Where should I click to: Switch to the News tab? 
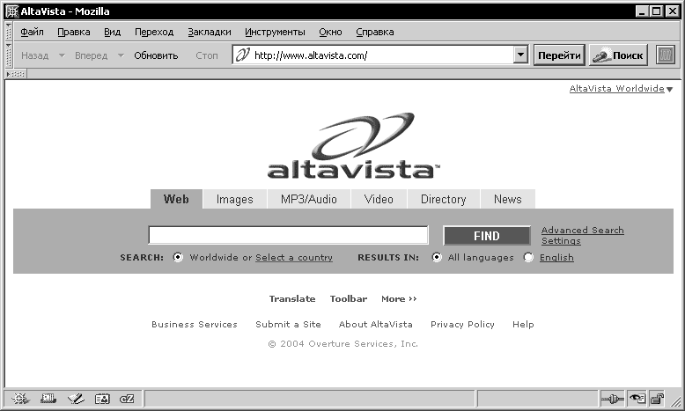508,199
